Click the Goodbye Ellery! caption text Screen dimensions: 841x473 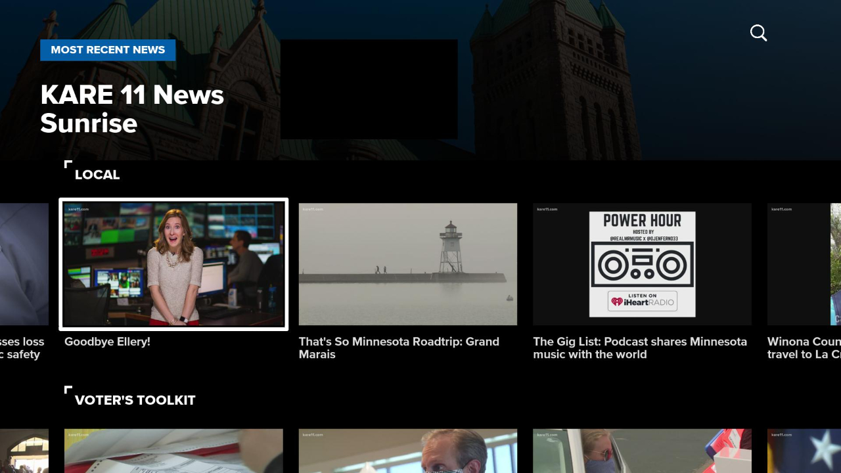(107, 342)
